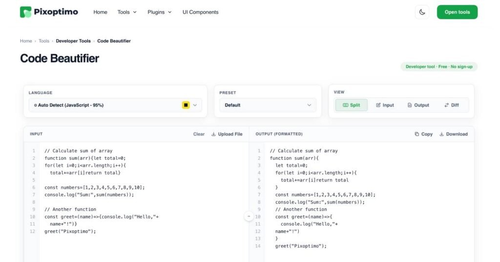
Task: Click output line 'console.log("Sum:",sum(numbers));'
Action: point(320,202)
